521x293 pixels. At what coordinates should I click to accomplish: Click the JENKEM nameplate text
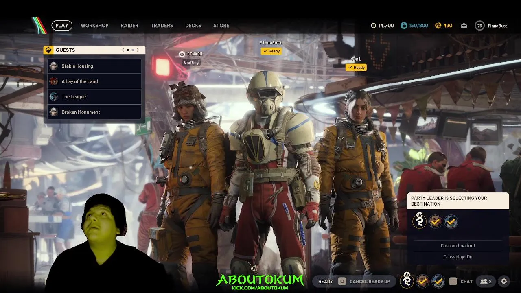pyautogui.click(x=195, y=54)
